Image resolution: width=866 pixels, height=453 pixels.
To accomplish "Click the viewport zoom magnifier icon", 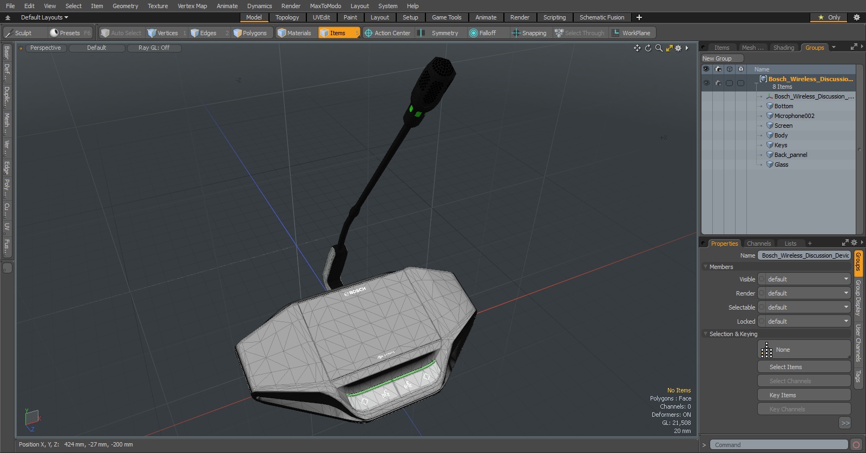I will (x=659, y=48).
